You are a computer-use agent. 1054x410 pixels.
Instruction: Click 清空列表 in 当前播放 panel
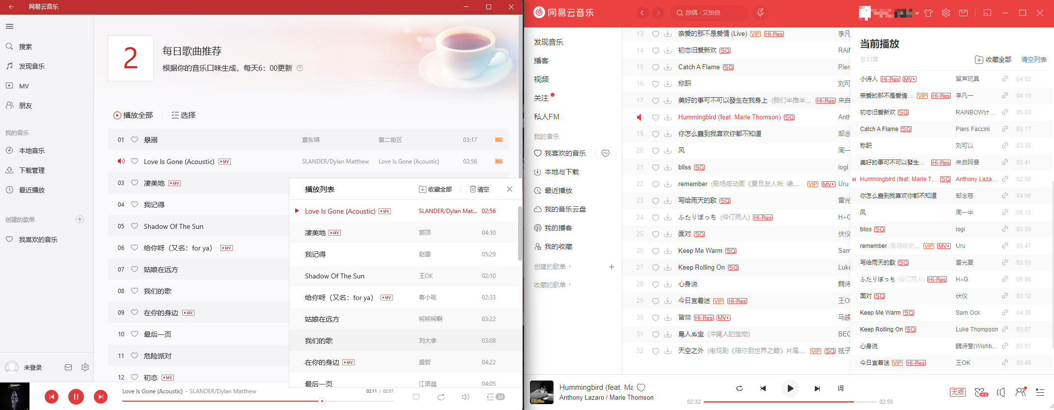(x=1034, y=59)
